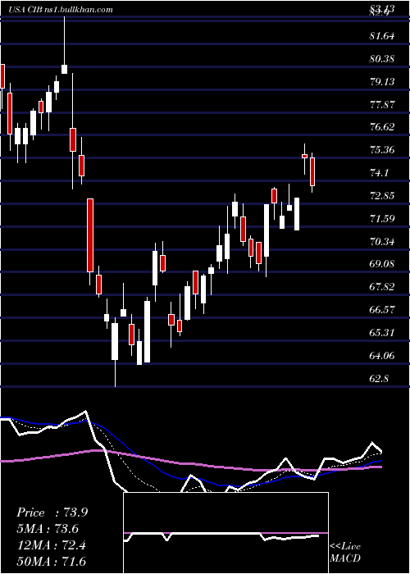Select the 67.82 price axis label

pos(382,287)
